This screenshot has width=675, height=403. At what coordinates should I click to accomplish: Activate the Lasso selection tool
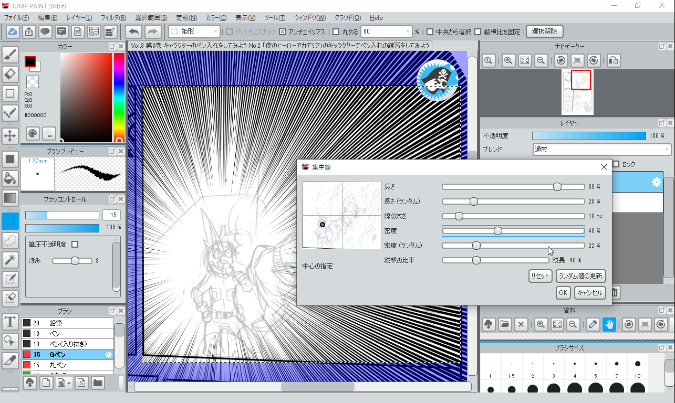[10, 240]
